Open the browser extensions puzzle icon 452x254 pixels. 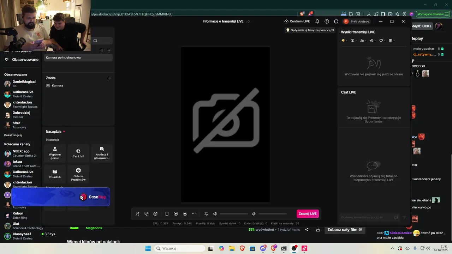pyautogui.click(x=351, y=14)
